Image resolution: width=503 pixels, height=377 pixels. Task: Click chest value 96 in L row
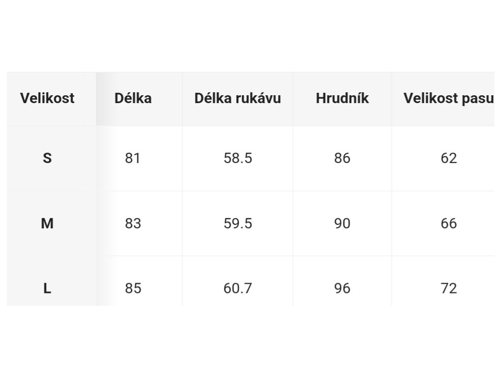coord(342,288)
